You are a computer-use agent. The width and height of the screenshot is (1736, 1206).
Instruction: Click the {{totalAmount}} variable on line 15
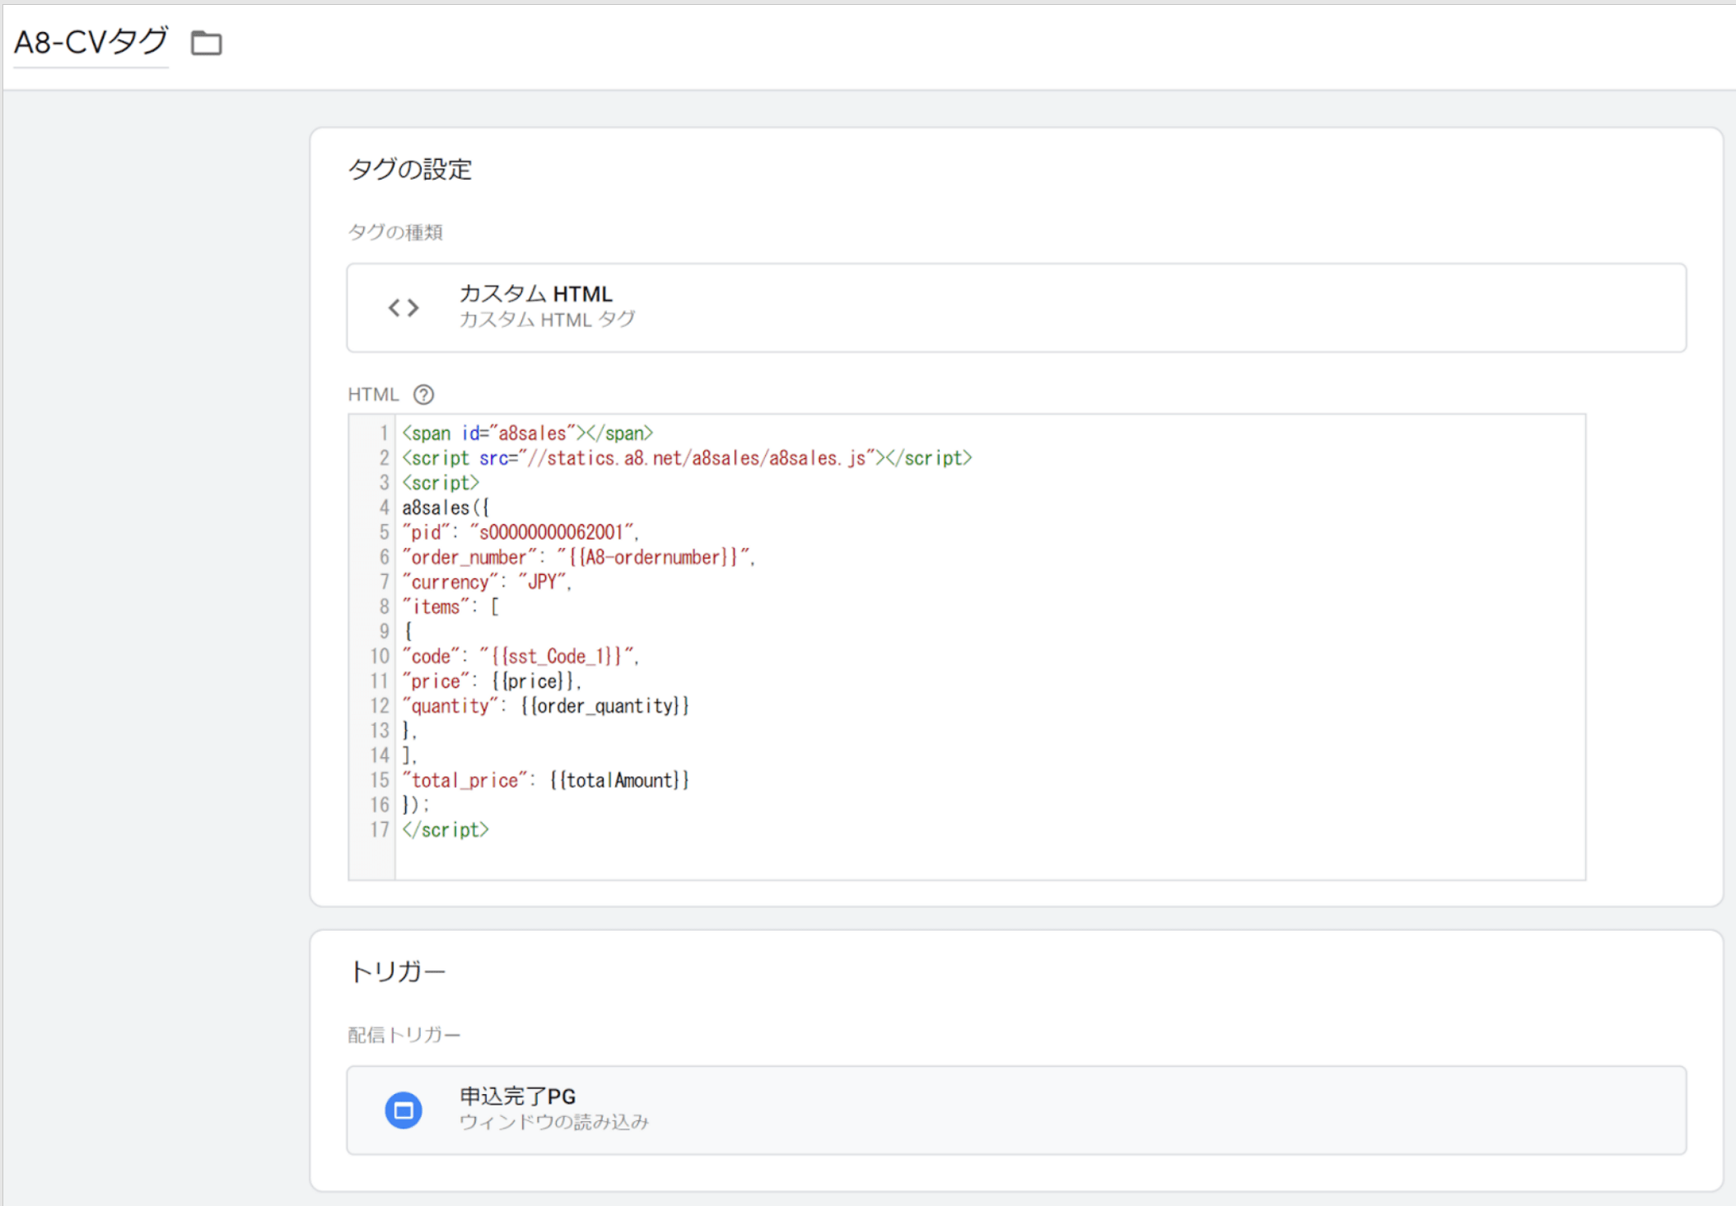[x=619, y=780]
